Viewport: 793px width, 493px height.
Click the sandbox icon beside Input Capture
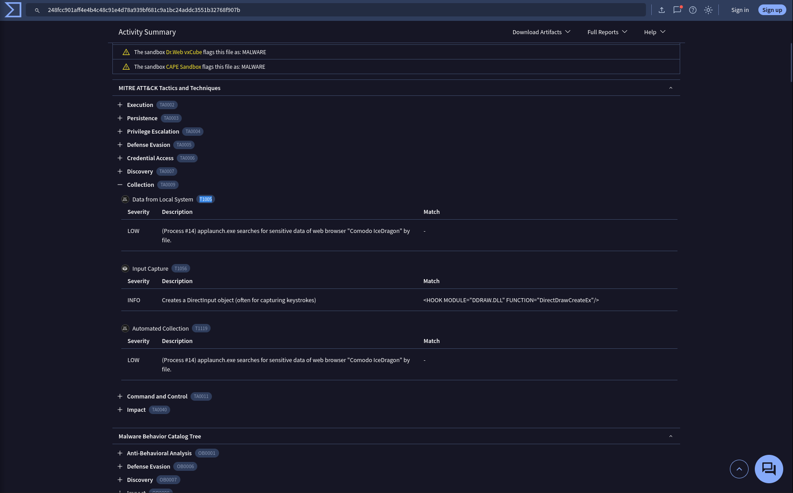coord(125,268)
